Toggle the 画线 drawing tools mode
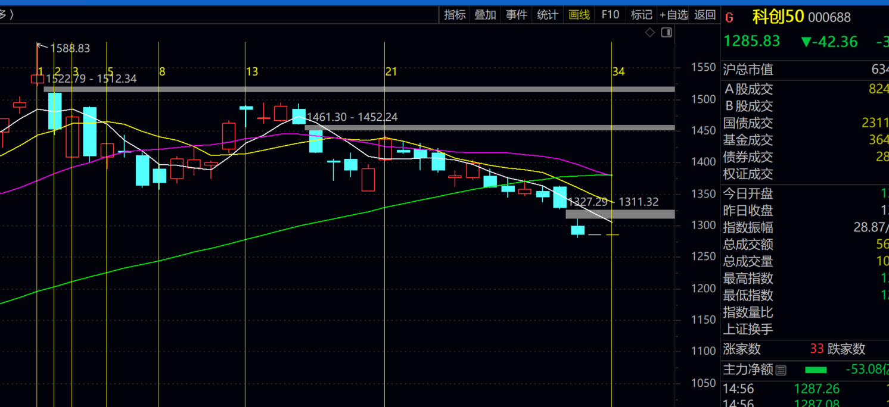 (x=579, y=15)
